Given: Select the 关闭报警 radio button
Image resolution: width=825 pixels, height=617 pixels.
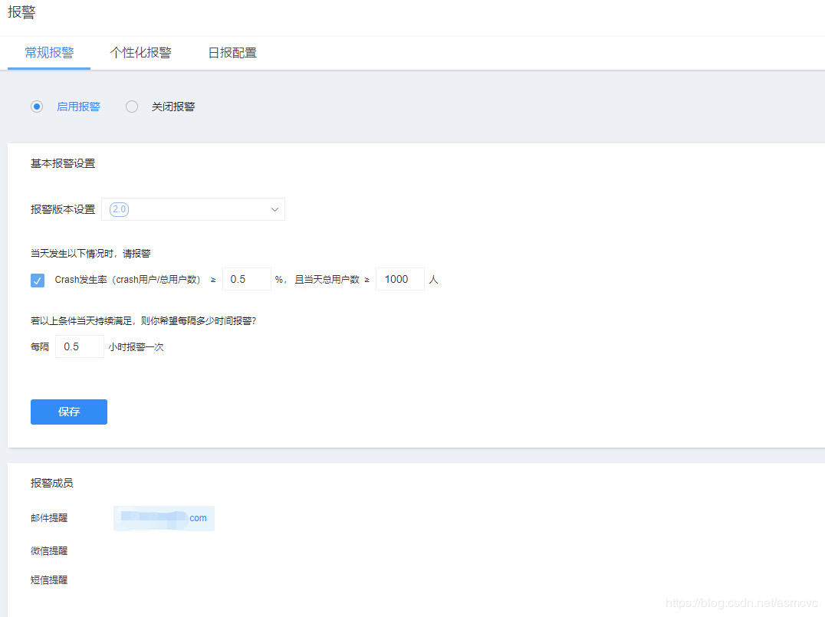Looking at the screenshot, I should pos(132,107).
